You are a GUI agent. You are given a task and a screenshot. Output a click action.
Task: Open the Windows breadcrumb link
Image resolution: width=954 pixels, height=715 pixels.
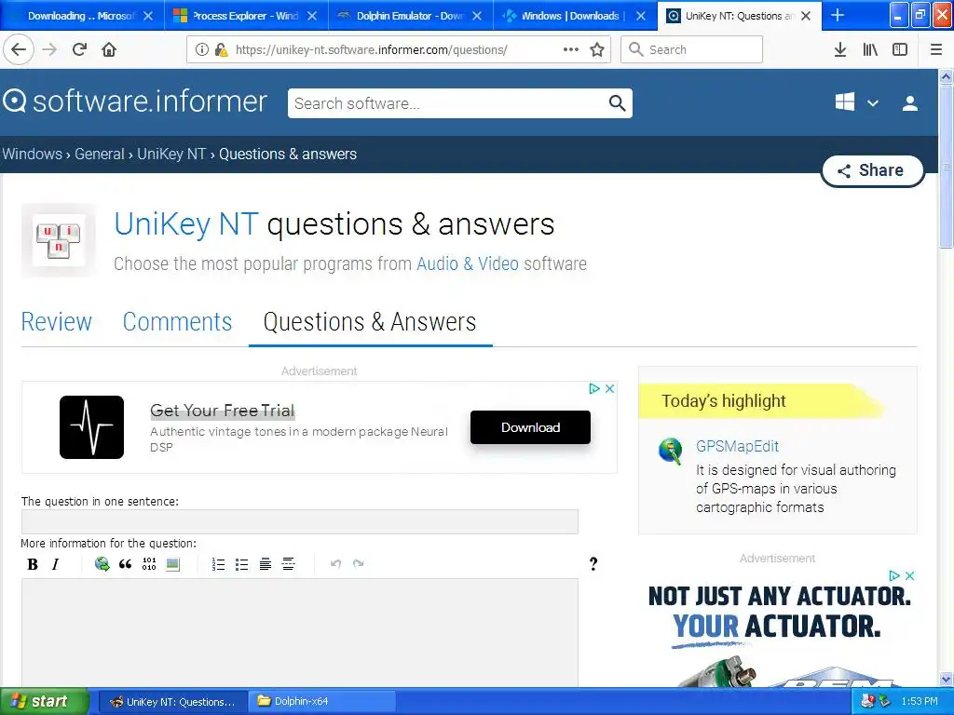(33, 154)
